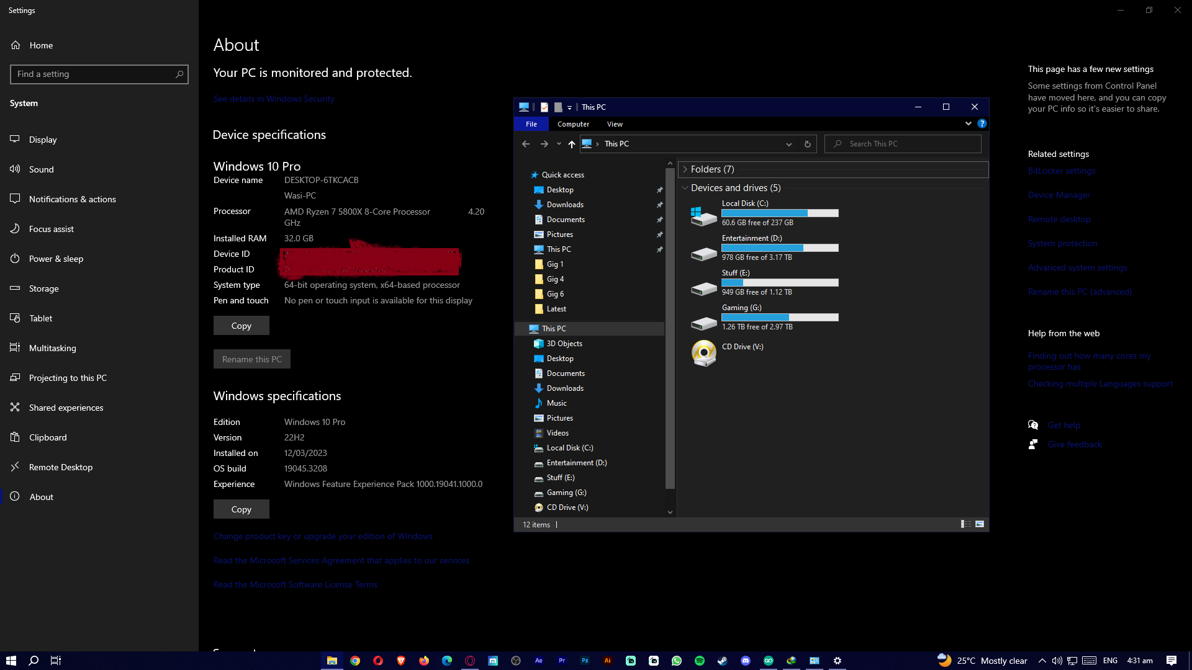Viewport: 1192px width, 670px height.
Task: Open the Customize Quick Access Toolbar dropdown
Action: pos(569,108)
